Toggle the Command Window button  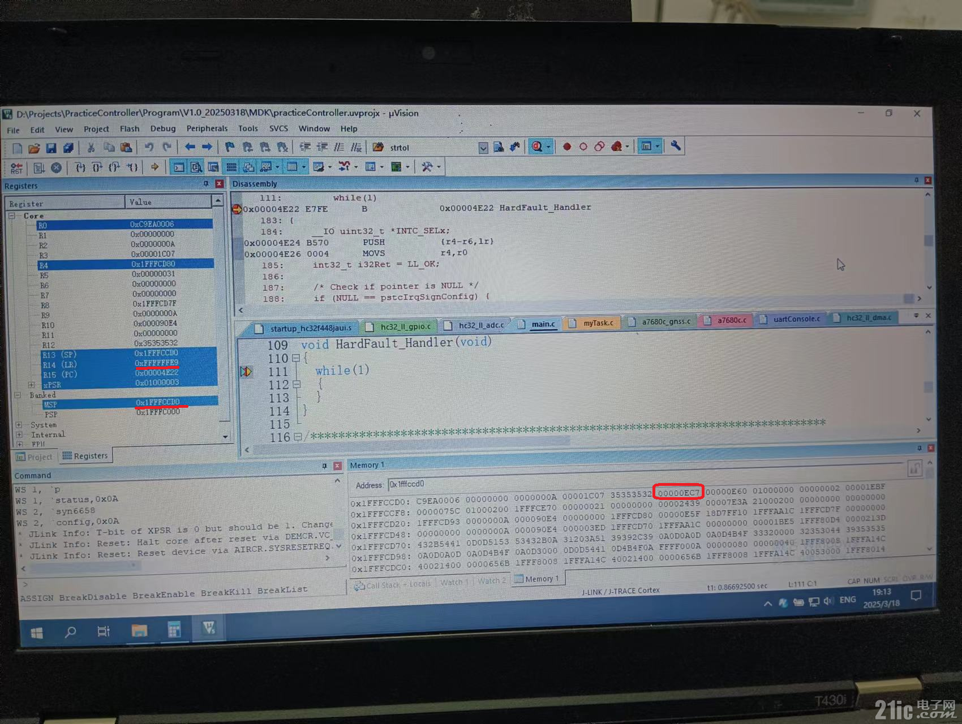[179, 167]
